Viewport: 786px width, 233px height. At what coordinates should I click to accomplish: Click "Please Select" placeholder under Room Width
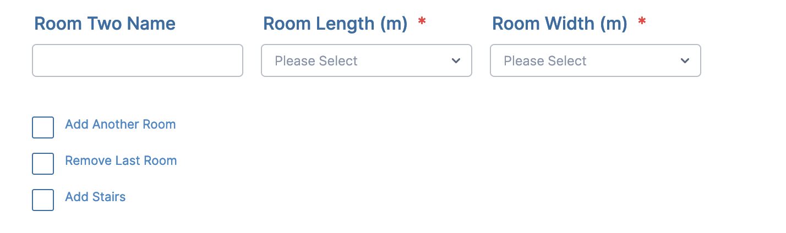(545, 60)
